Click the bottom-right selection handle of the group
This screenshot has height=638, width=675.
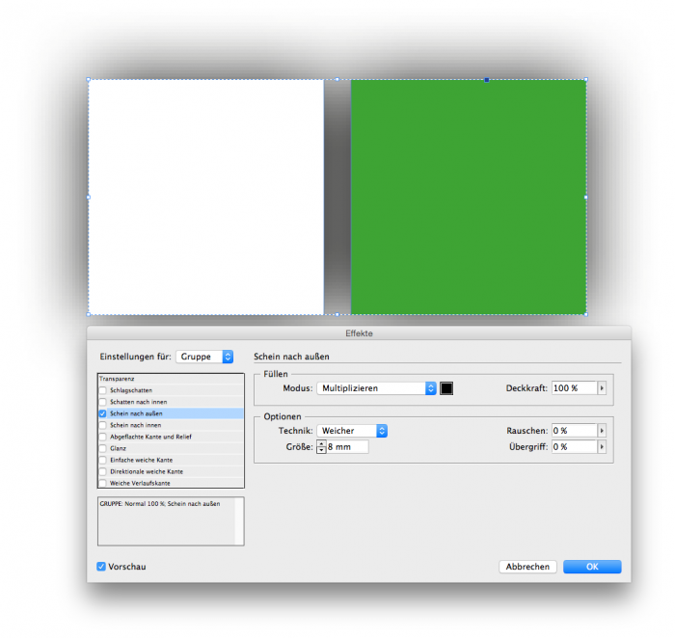[586, 314]
